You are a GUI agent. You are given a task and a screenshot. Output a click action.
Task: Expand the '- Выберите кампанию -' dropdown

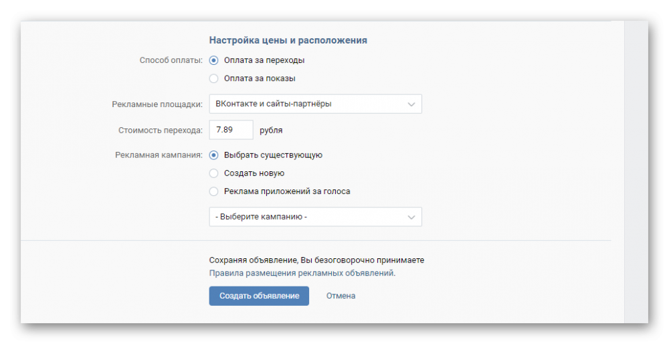pos(315,217)
